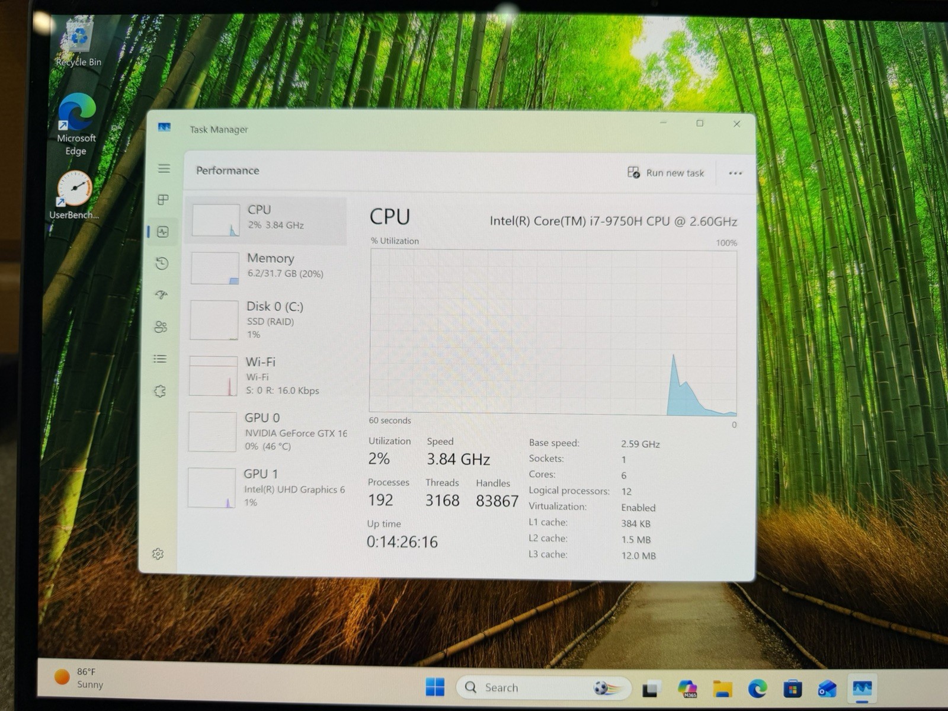Open Microsoft Edge from the taskbar

click(x=757, y=688)
